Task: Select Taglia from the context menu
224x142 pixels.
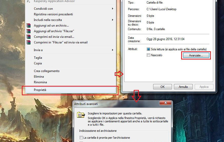Action: coord(70,58)
